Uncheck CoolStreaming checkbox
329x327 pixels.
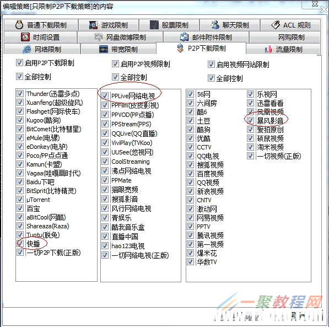pos(105,162)
